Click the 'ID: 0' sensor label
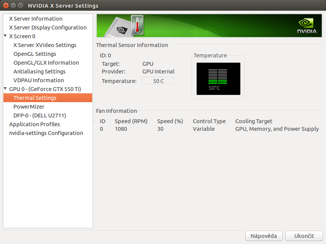 105,55
